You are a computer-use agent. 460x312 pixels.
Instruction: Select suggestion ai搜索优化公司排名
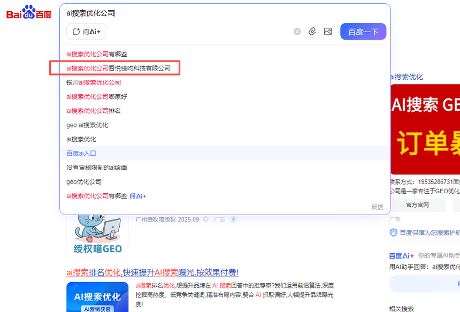(93, 111)
